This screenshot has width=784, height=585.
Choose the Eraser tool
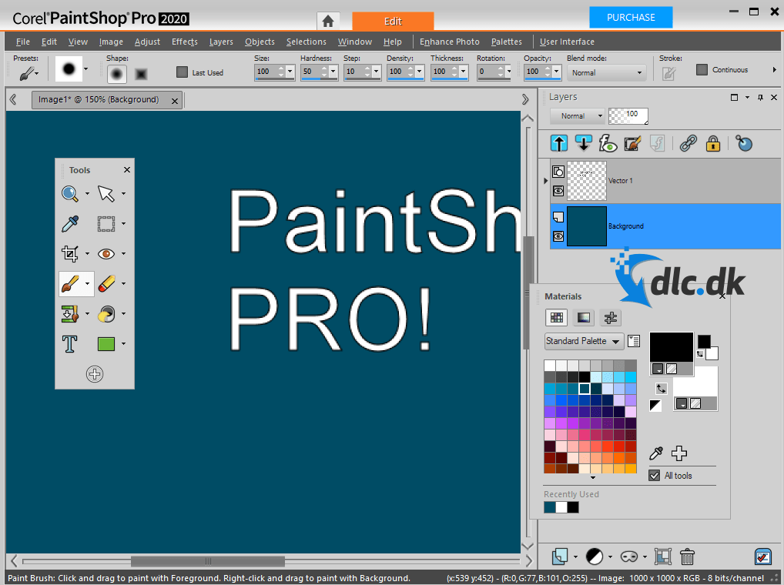click(x=106, y=283)
